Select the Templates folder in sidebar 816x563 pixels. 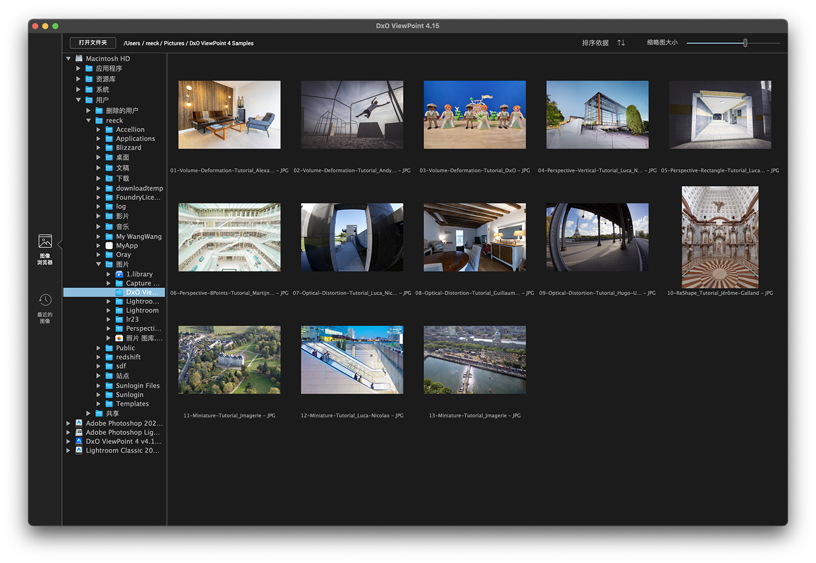point(132,404)
